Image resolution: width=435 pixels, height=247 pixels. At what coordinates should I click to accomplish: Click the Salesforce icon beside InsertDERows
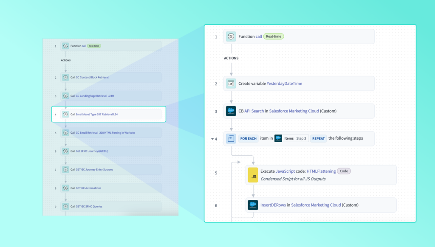253,205
